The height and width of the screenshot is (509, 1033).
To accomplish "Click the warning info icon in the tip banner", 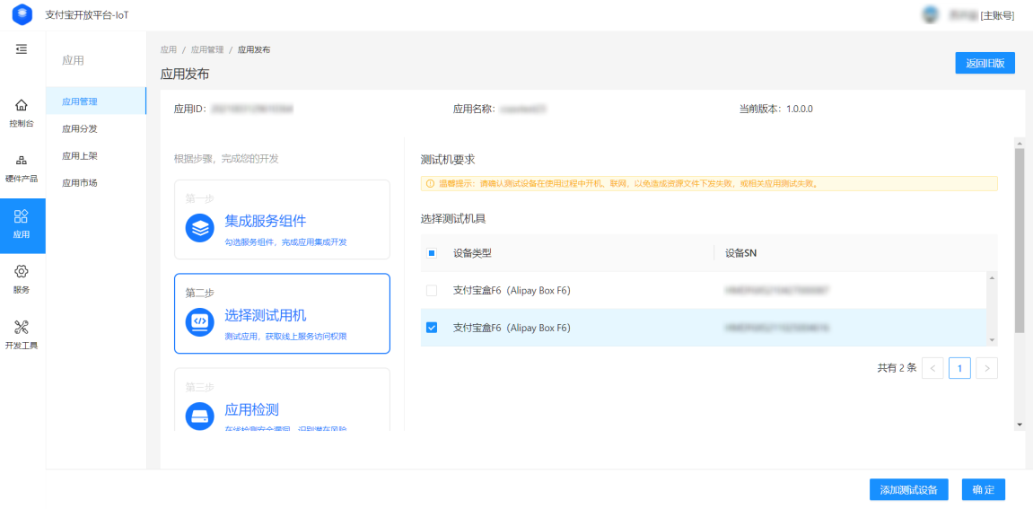I will 430,183.
